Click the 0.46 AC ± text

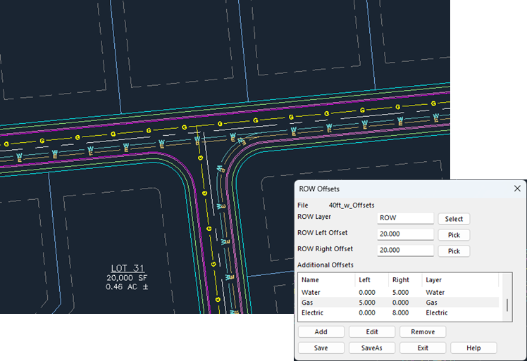coord(127,287)
